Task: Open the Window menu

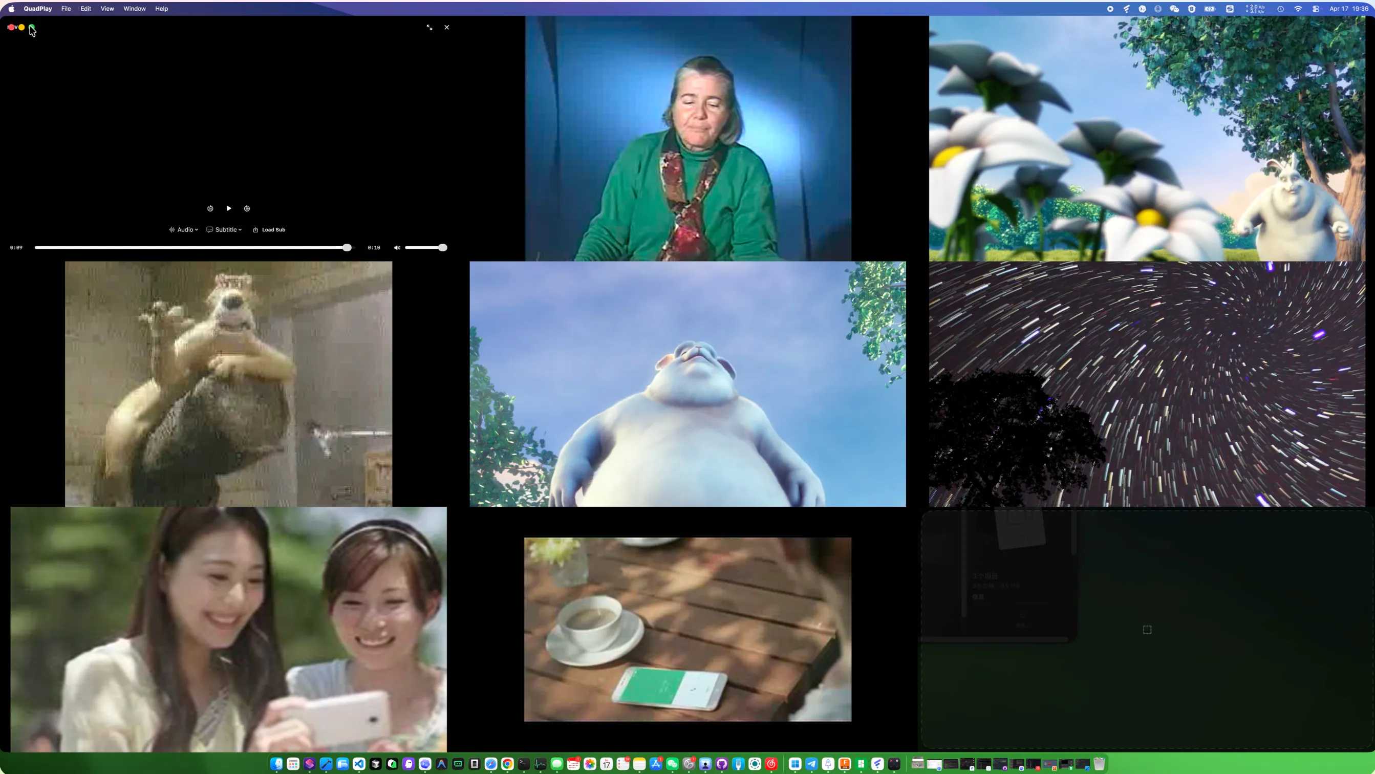Action: [x=135, y=9]
